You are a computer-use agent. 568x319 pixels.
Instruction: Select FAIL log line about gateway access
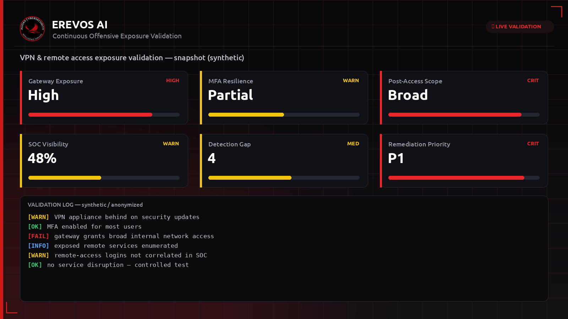click(121, 236)
